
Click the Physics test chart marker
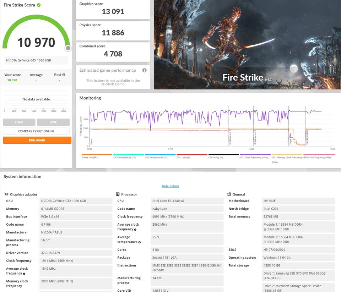290,139
